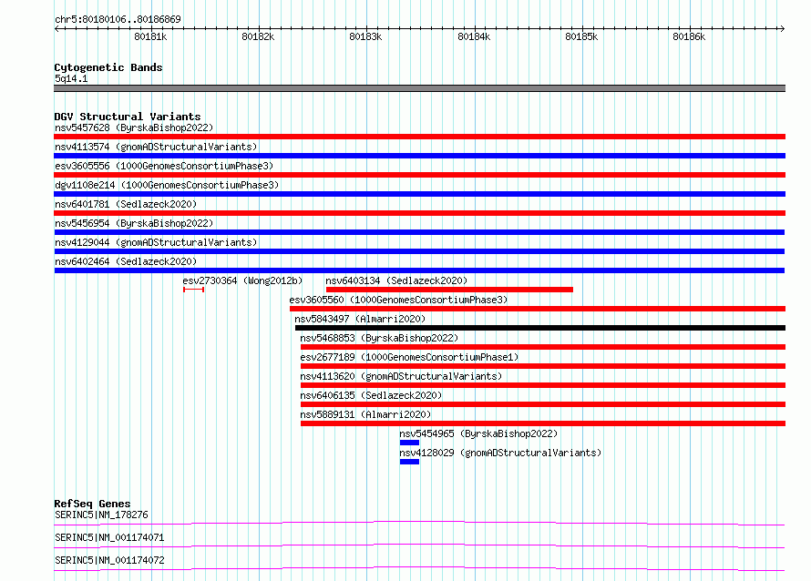Open the nsv4129044 (gnomADStructuralVariants) label
This screenshot has height=581, width=811.
tap(156, 242)
